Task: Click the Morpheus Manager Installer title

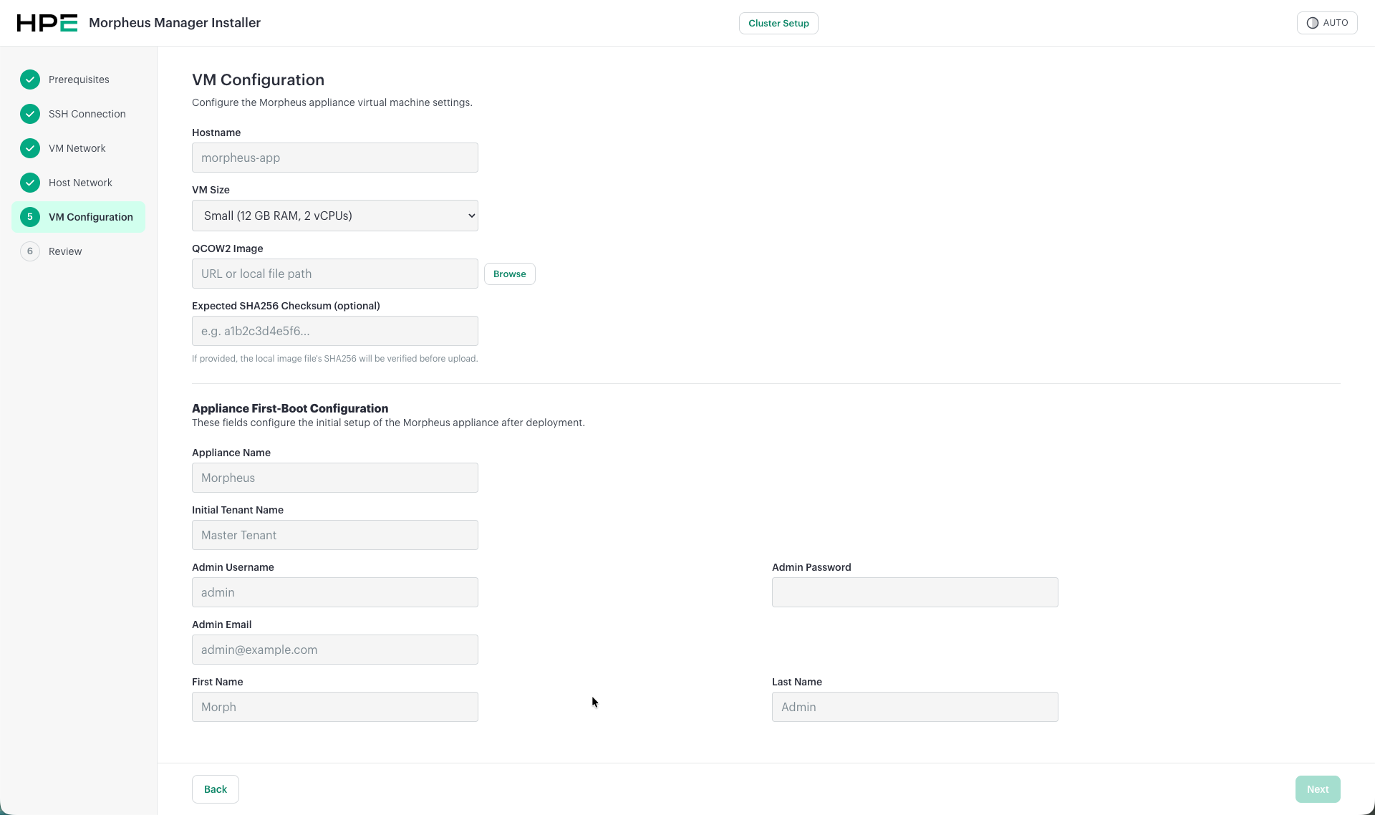Action: (x=175, y=23)
